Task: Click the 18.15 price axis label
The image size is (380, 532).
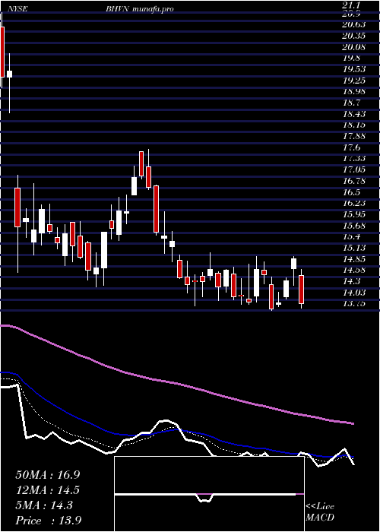Action: pyautogui.click(x=354, y=125)
